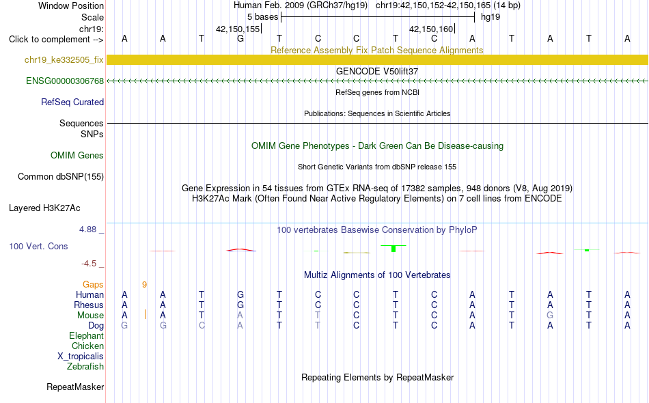
Task: Select the RepeatMasker track label
Action: [x=75, y=387]
